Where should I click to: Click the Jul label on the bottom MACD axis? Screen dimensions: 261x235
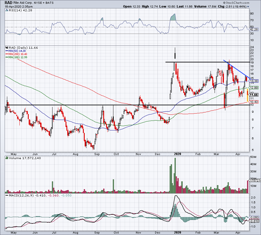click(x=54, y=232)
